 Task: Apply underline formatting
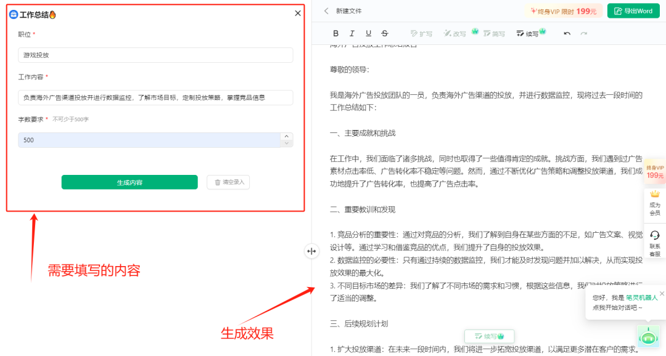(x=368, y=33)
